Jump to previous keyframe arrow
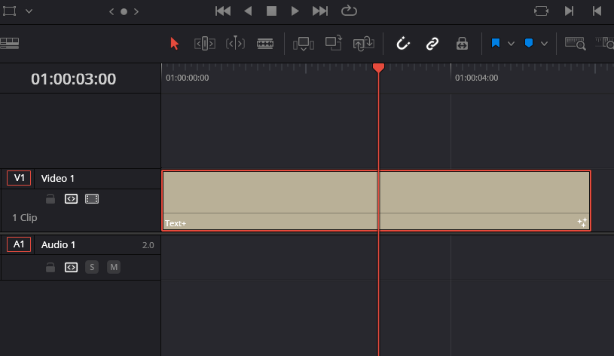 (x=111, y=11)
